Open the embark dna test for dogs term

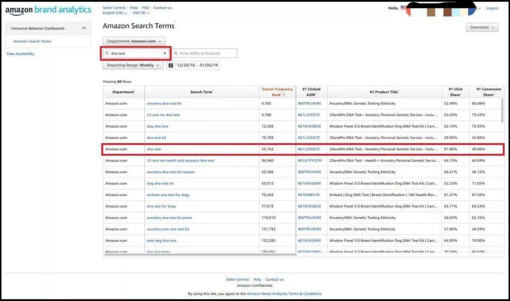pyautogui.click(x=168, y=195)
